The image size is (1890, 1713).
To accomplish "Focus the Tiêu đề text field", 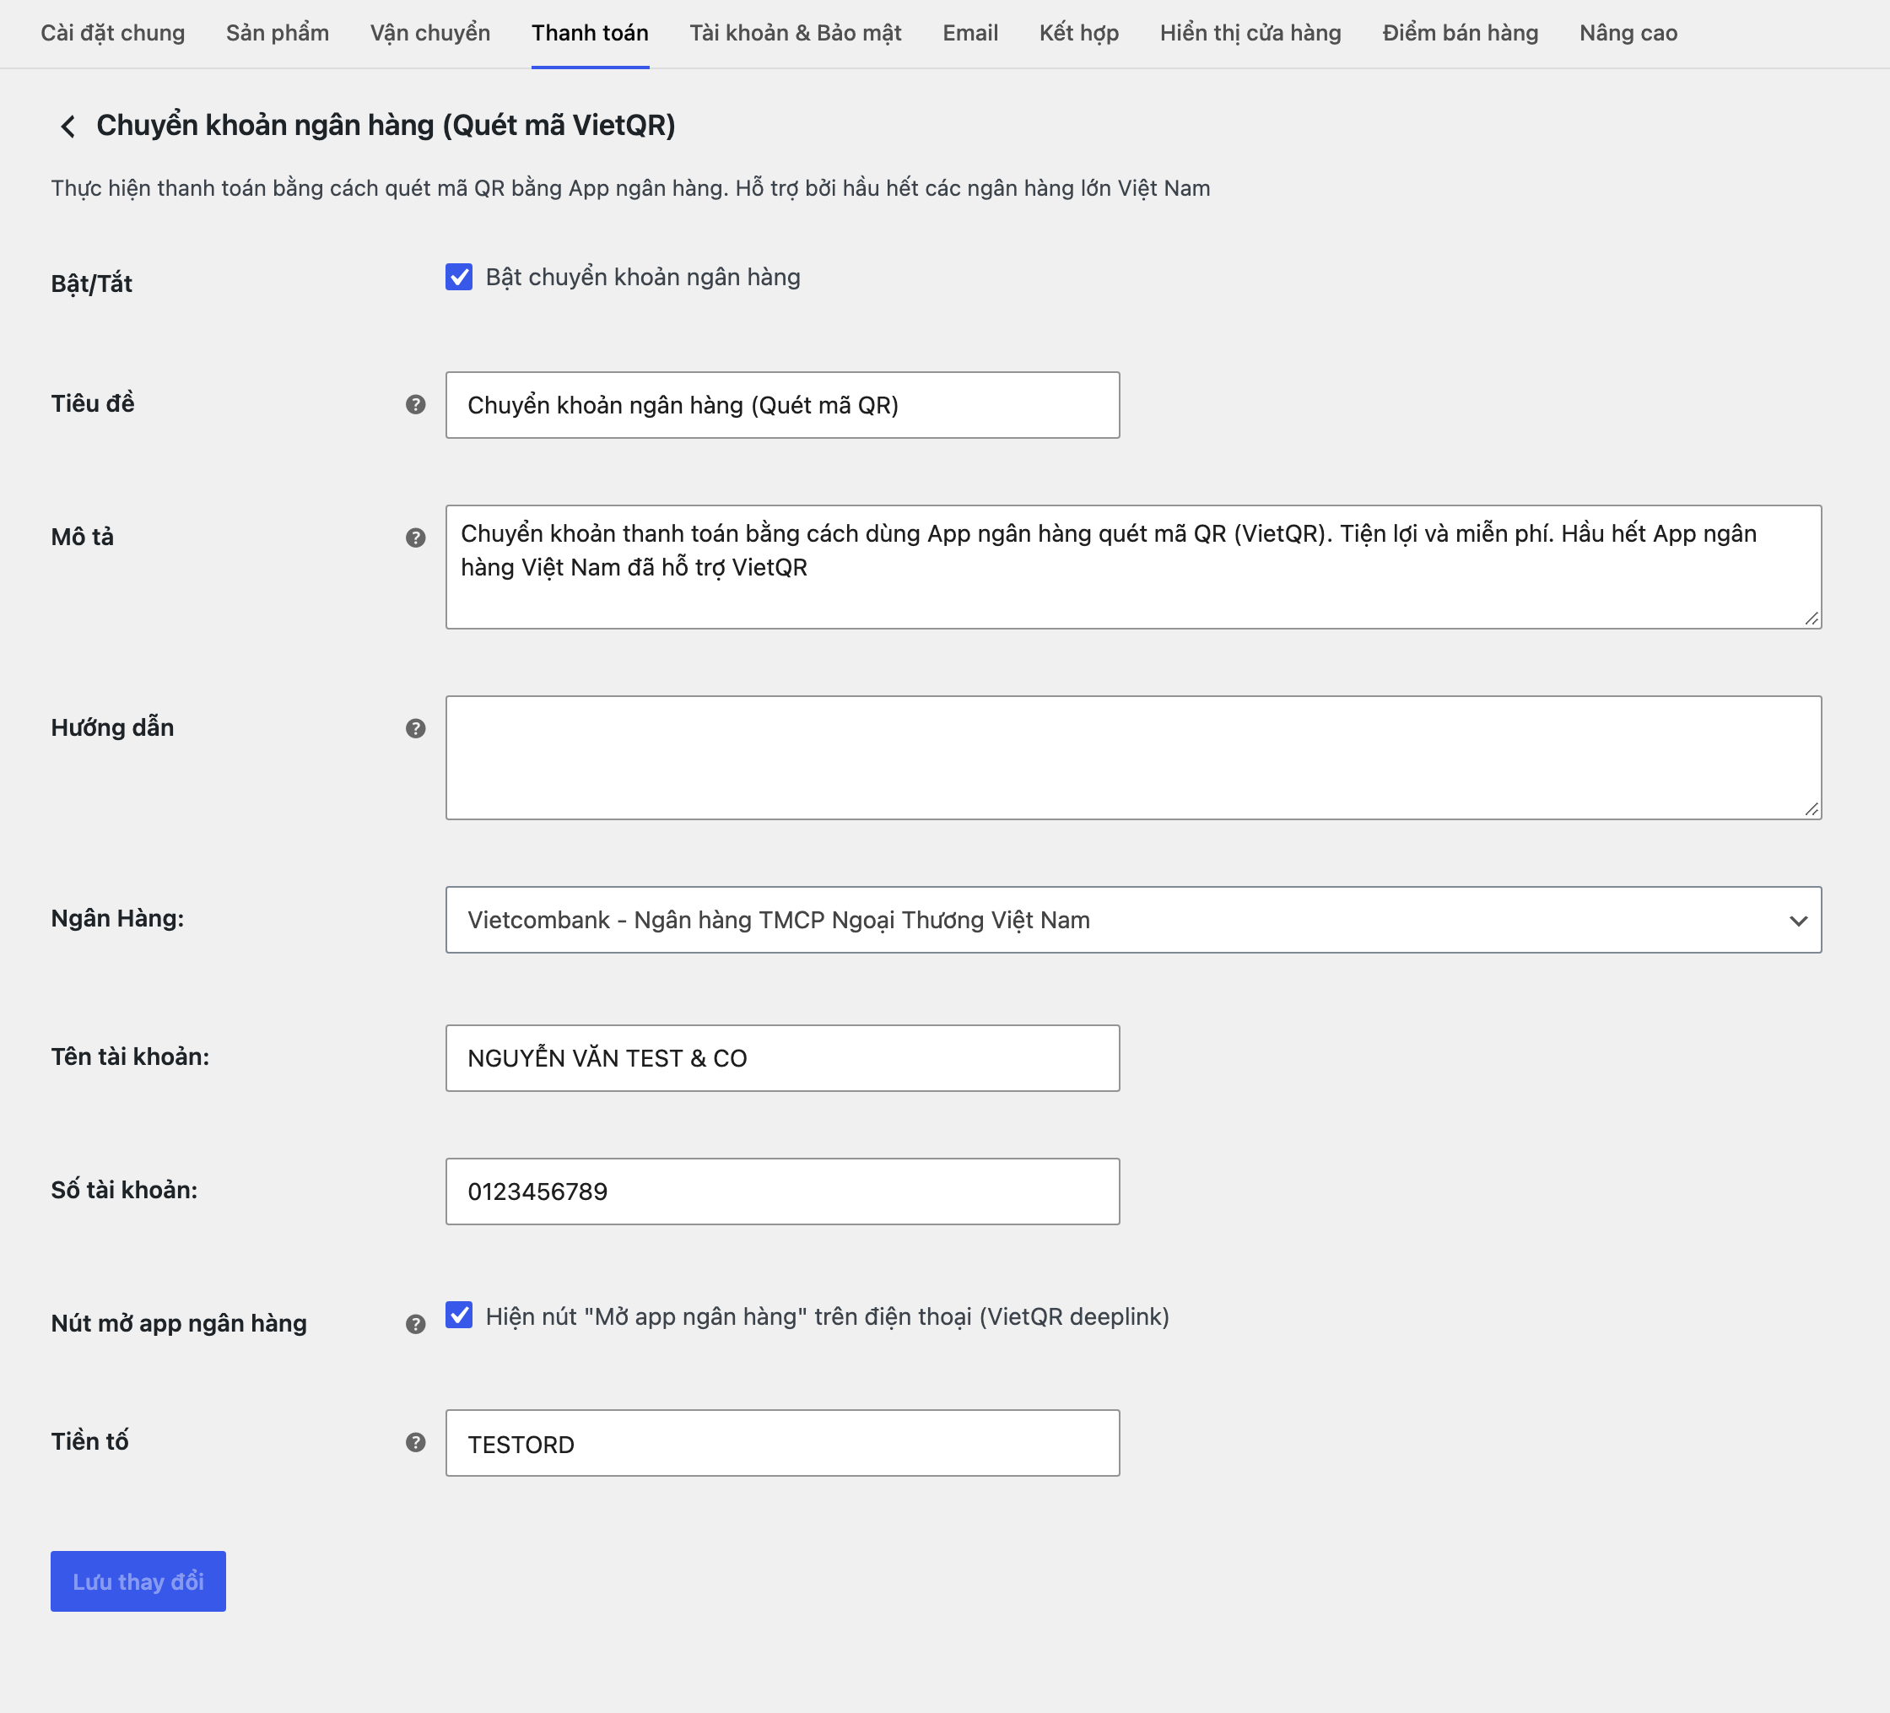I will (x=783, y=405).
